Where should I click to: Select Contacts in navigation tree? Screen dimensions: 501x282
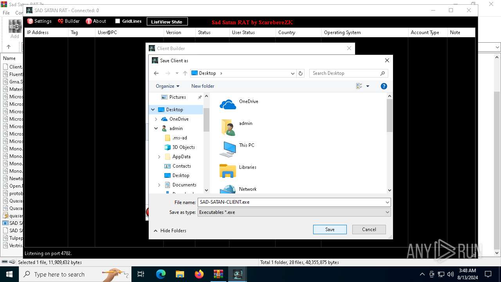click(x=182, y=166)
